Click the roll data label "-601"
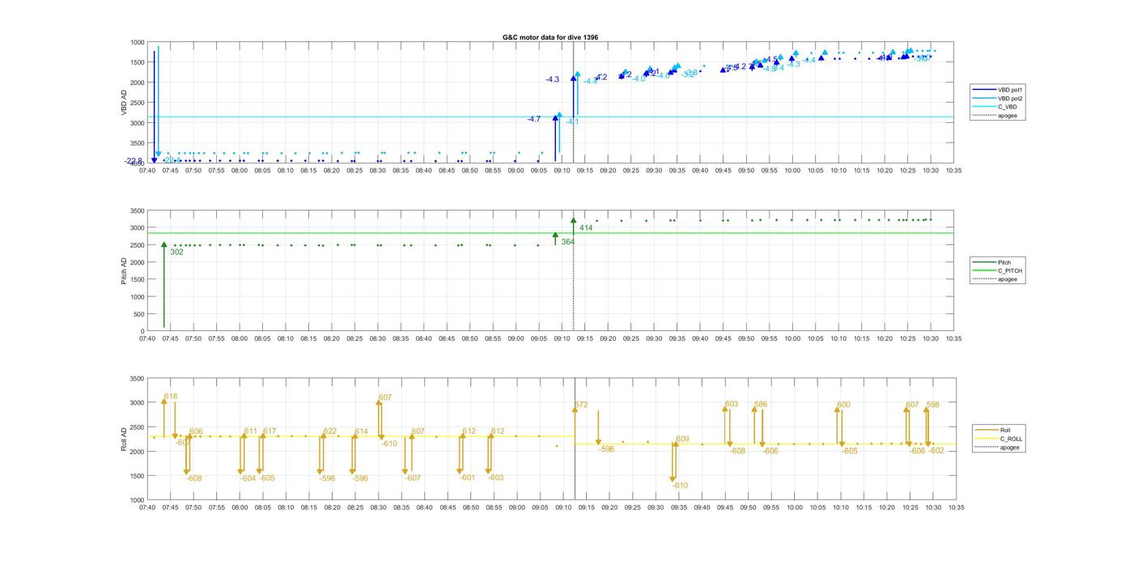 pyautogui.click(x=467, y=478)
